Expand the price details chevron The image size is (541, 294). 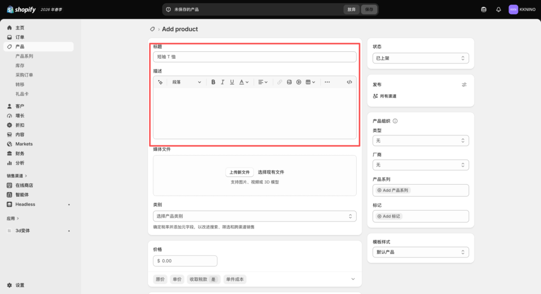coord(353,279)
